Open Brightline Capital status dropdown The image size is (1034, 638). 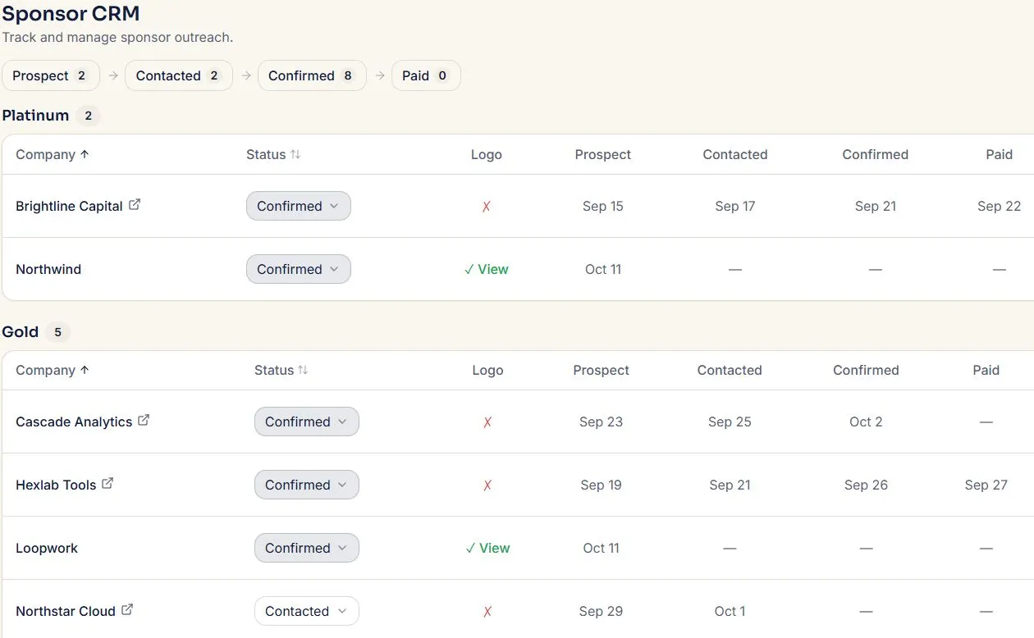299,206
